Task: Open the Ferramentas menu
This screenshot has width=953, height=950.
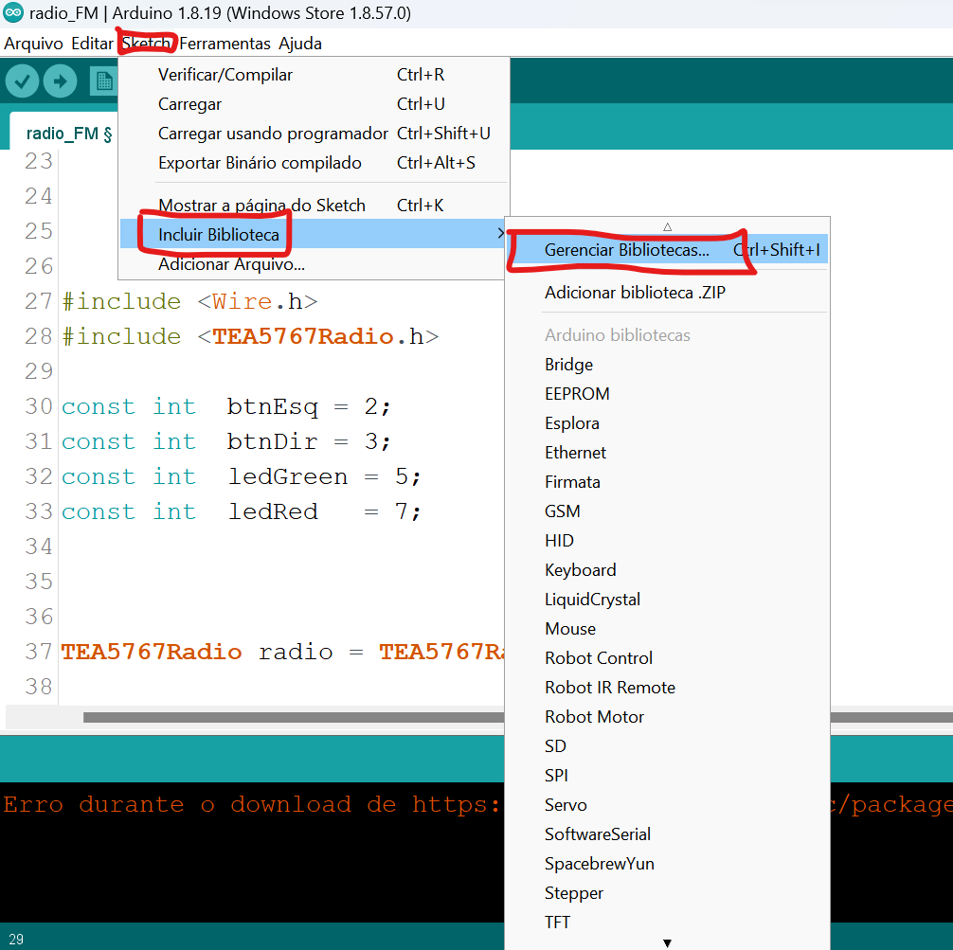Action: 225,44
